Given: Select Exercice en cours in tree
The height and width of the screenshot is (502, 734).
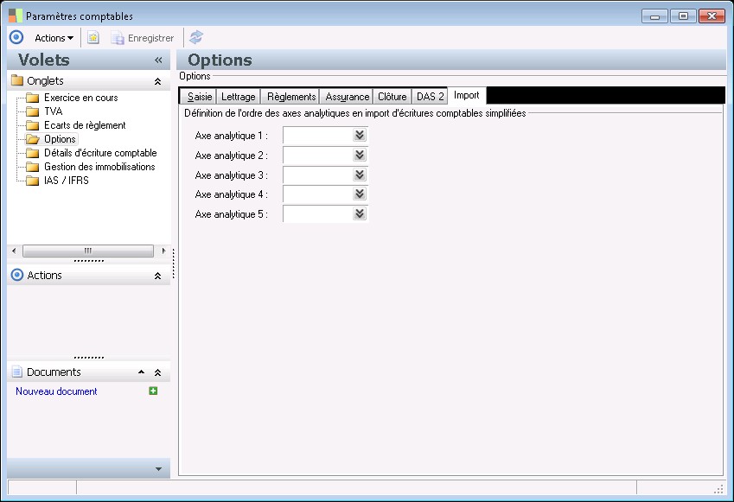Looking at the screenshot, I should [x=81, y=98].
